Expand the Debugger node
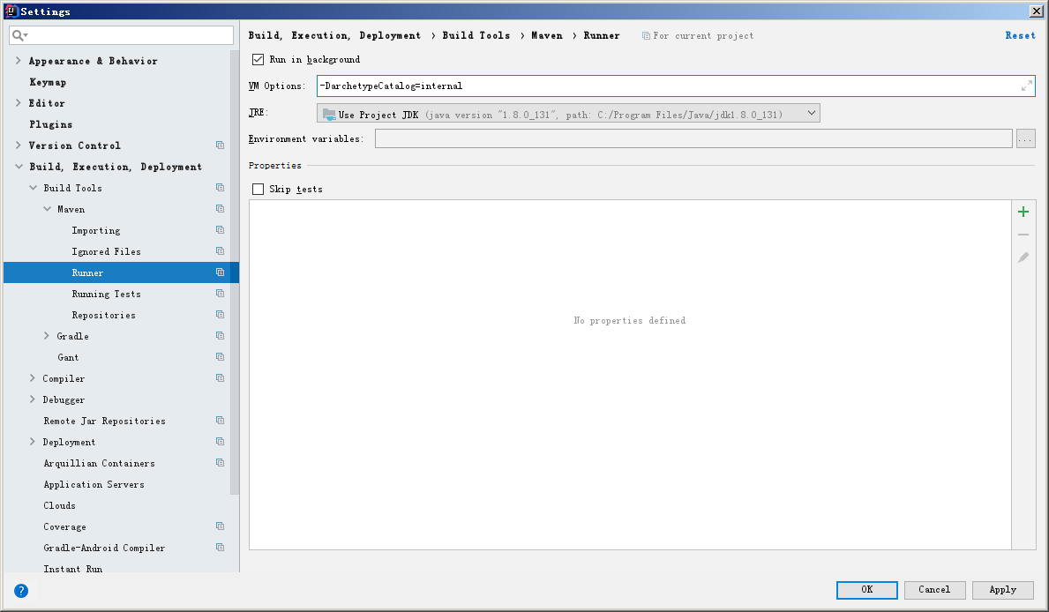 tap(32, 399)
